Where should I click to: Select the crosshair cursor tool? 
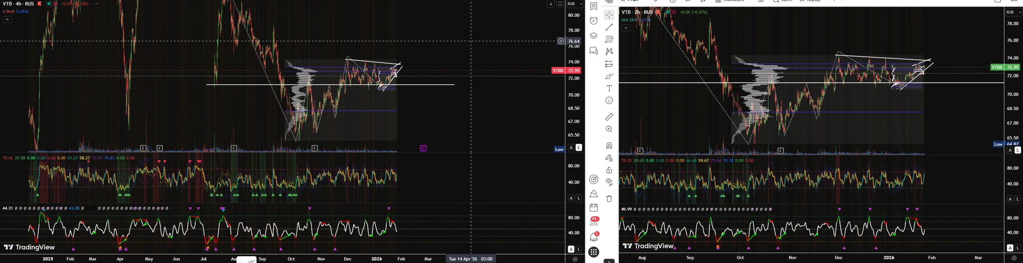609,15
